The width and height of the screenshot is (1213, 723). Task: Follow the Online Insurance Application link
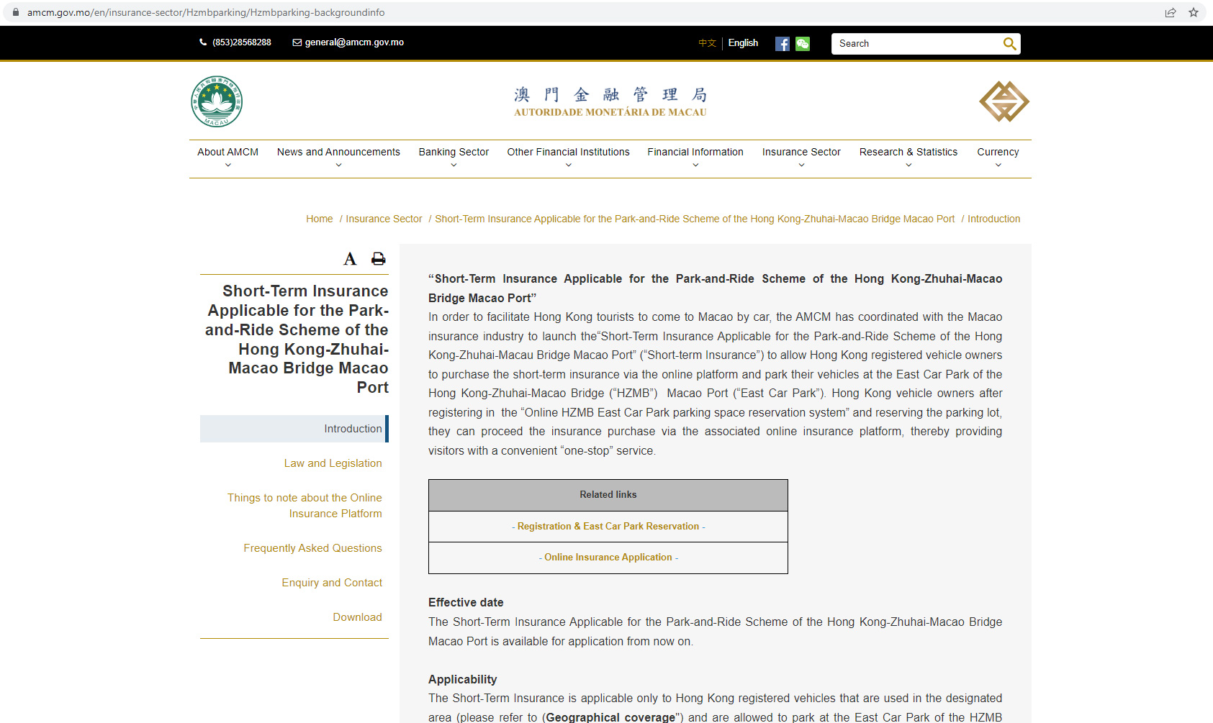pyautogui.click(x=608, y=558)
